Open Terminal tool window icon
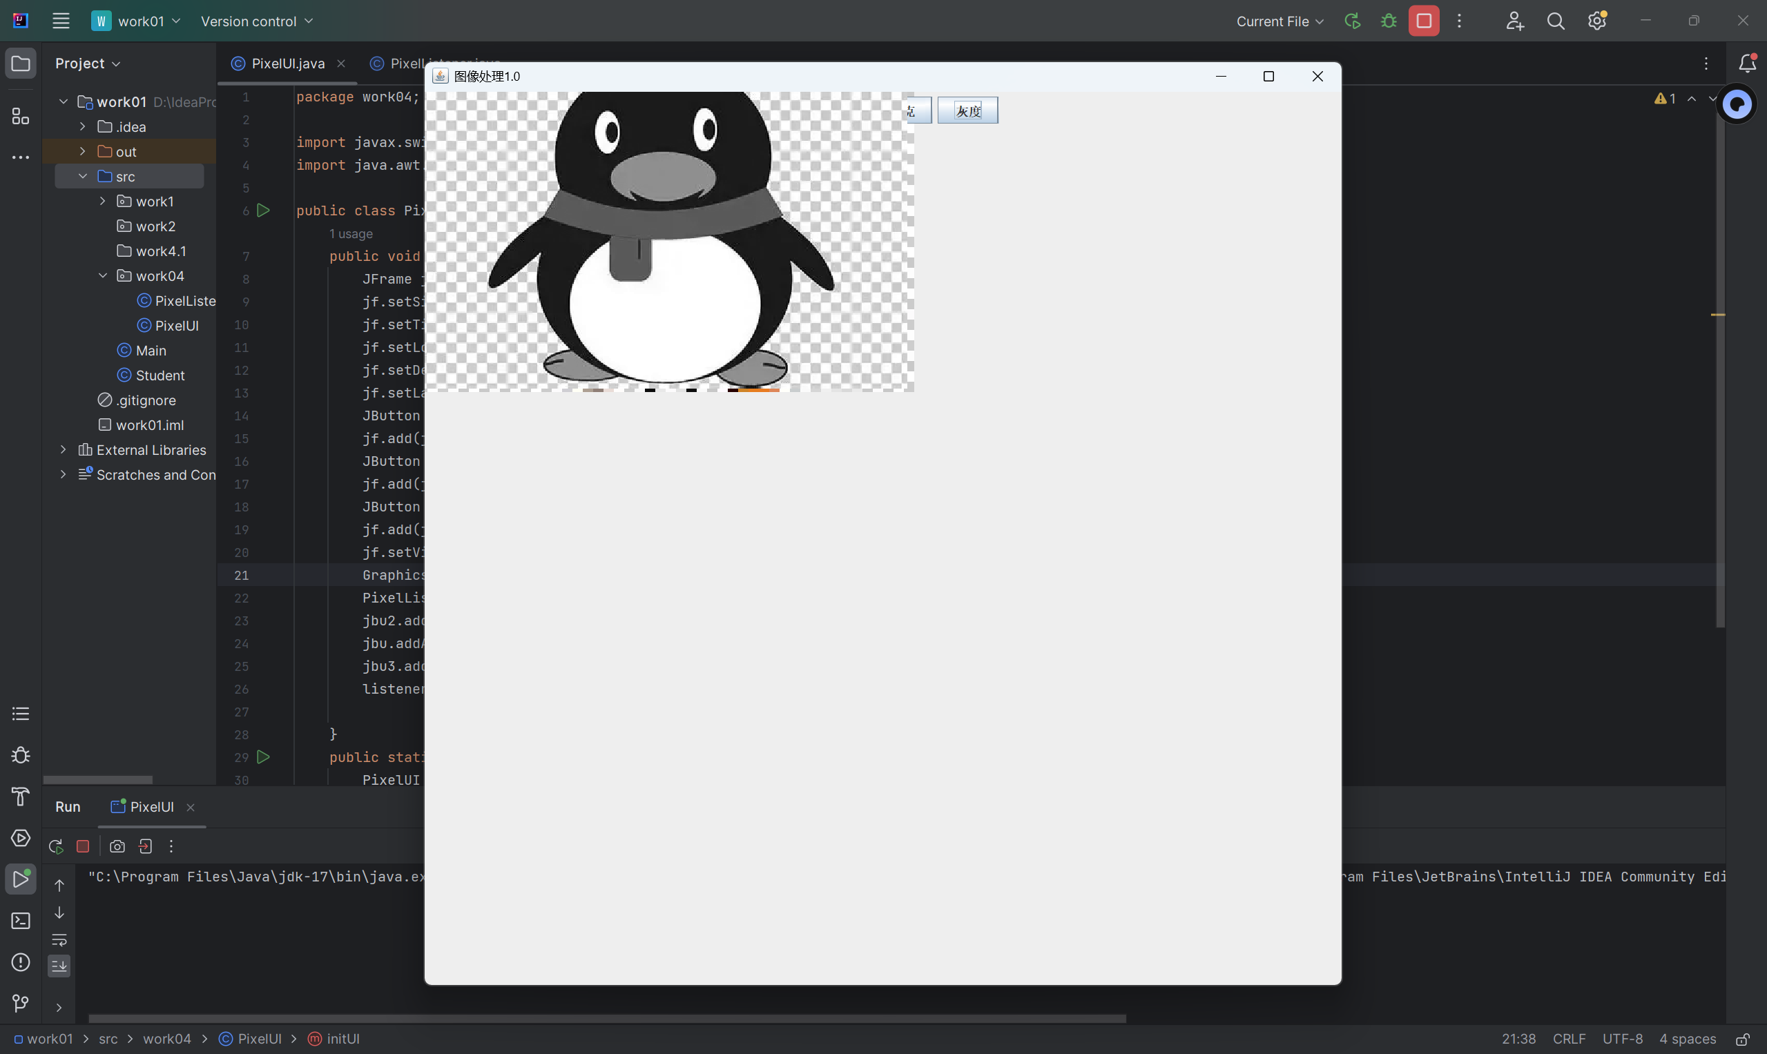Screen dimensions: 1767x1054 (x=21, y=921)
